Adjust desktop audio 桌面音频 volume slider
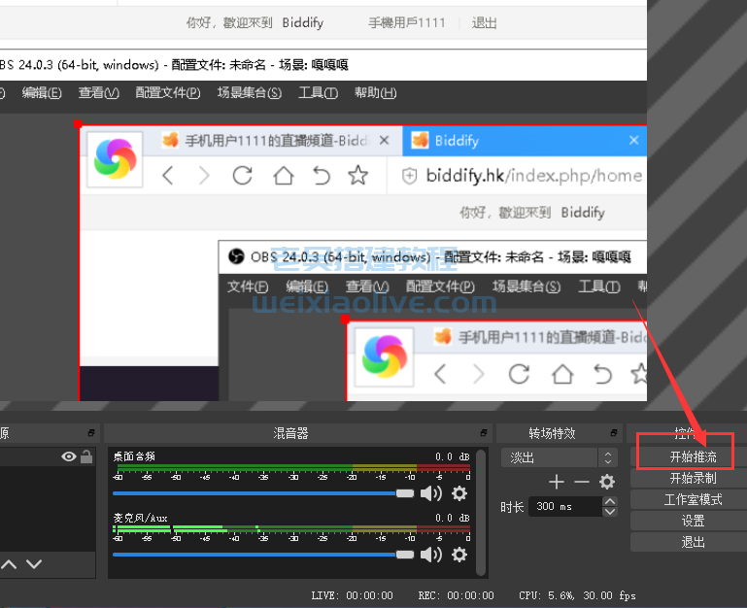The image size is (747, 608). (263, 493)
